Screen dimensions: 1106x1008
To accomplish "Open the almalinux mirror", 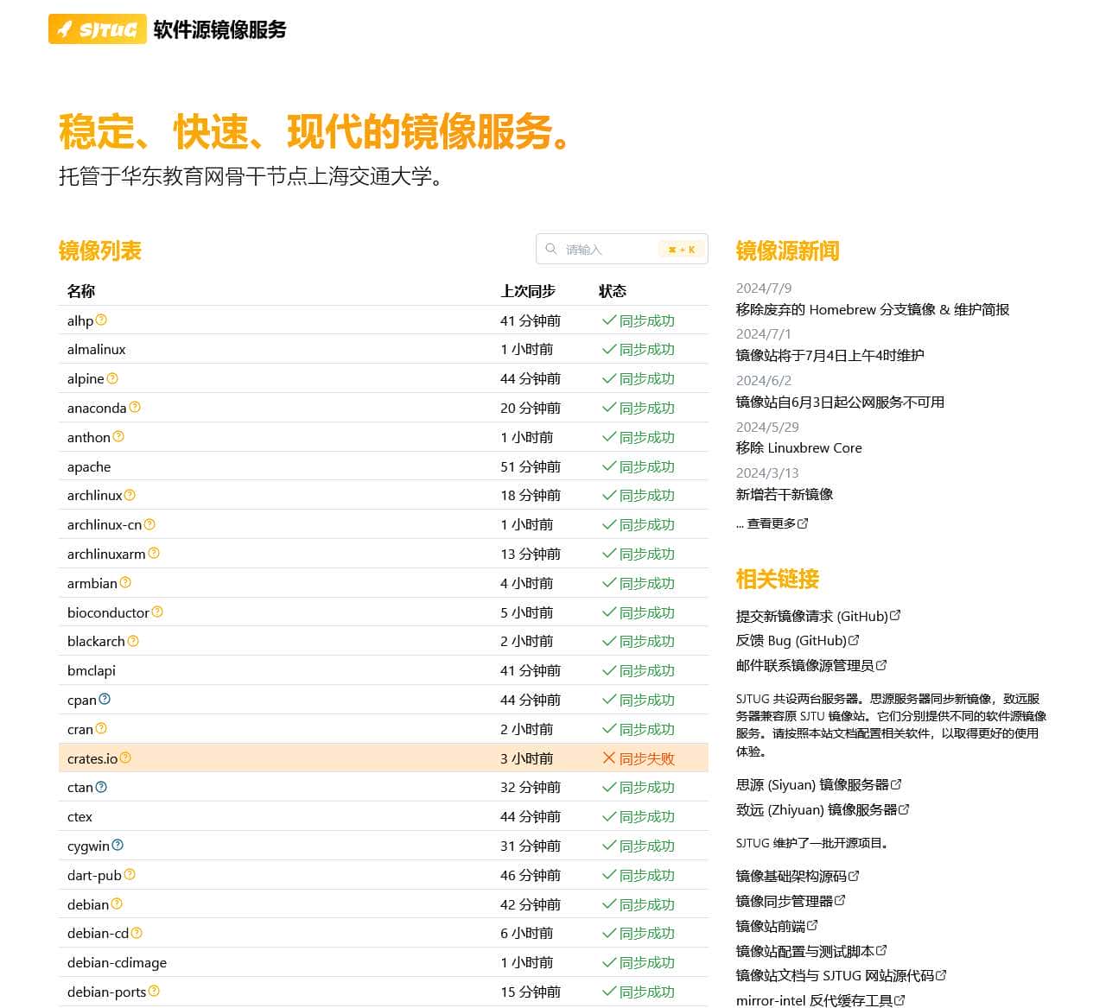I will click(97, 349).
